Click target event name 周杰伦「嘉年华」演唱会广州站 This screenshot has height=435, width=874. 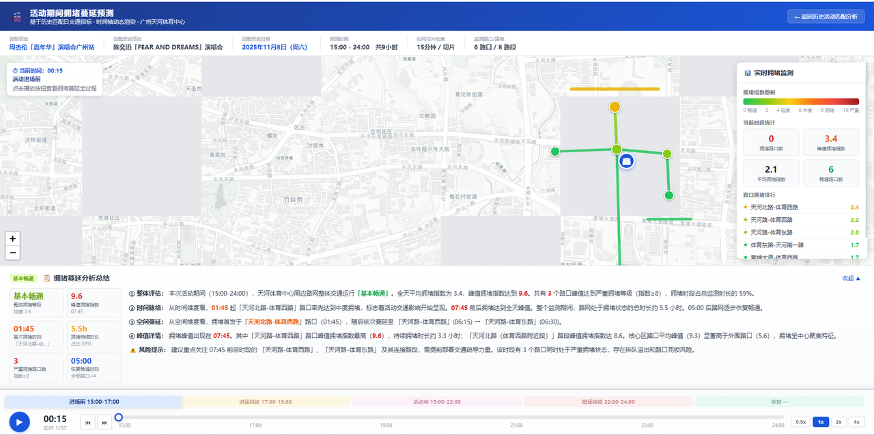pyautogui.click(x=52, y=48)
